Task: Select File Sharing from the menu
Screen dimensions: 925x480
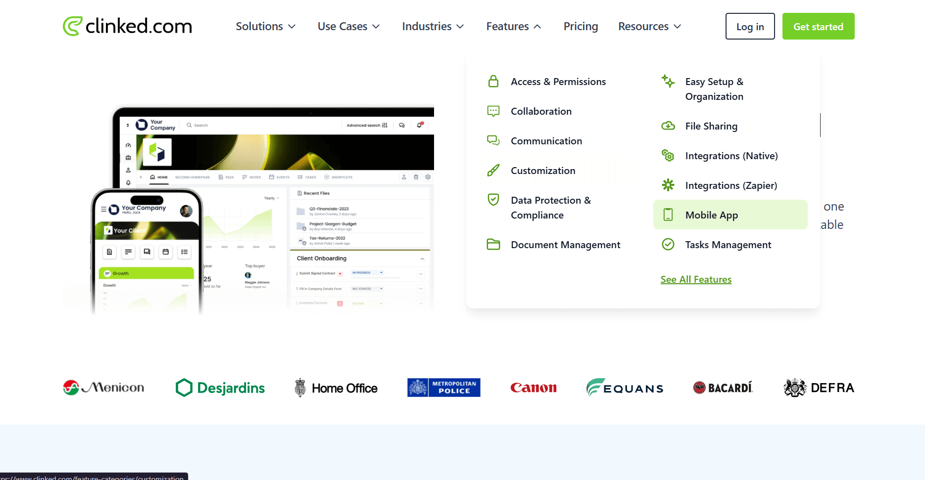Action: (711, 126)
